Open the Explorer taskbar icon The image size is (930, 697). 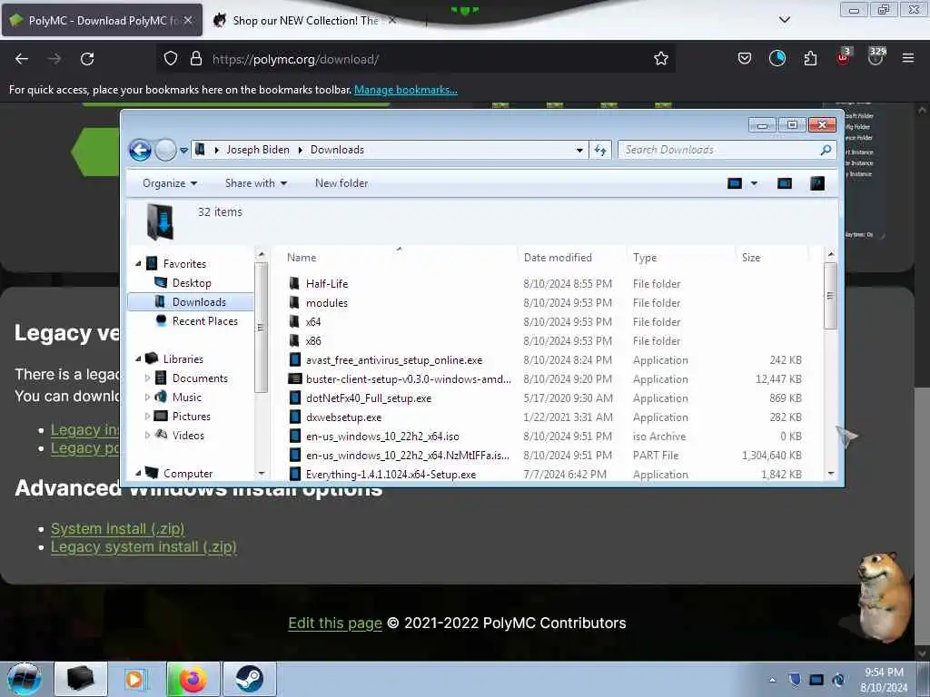pyautogui.click(x=81, y=679)
